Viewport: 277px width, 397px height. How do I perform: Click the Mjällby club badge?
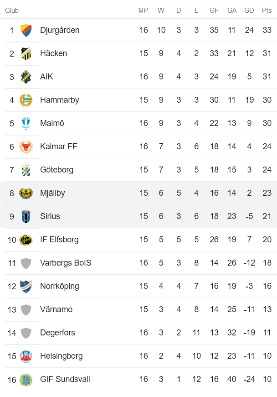click(x=26, y=193)
